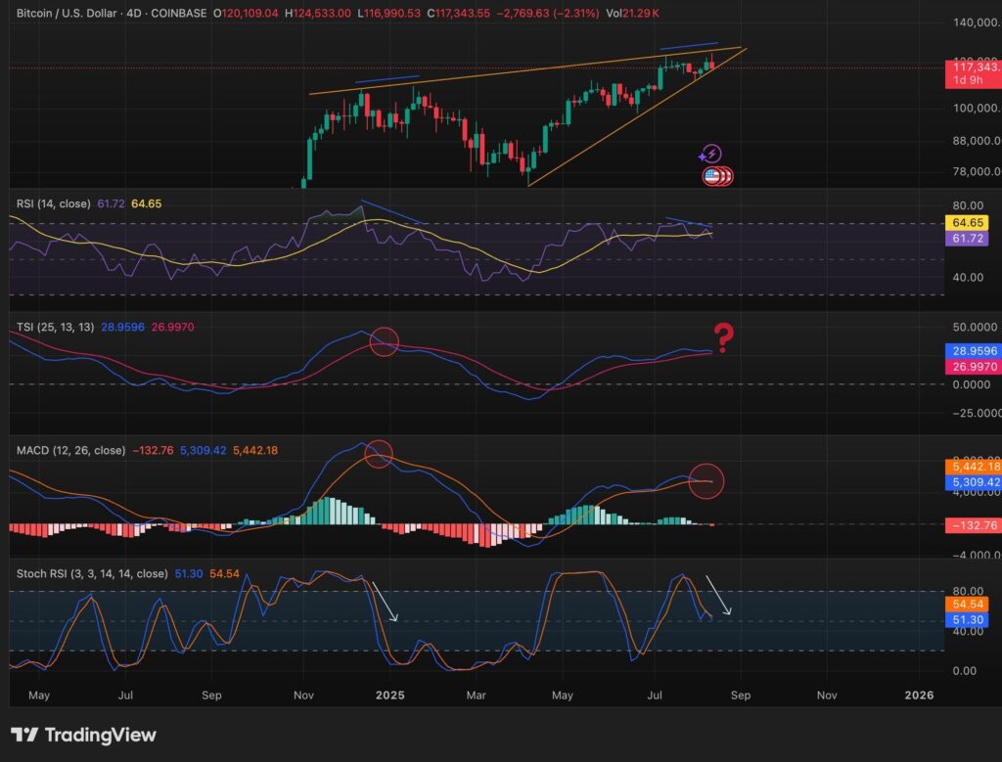Click the blue 28.9596 label on TSI scale

pos(974,350)
